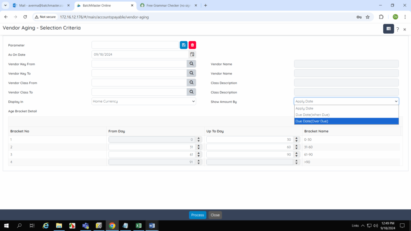The height and width of the screenshot is (231, 411).
Task: Click the stepper on bracket 2 From Day
Action: pyautogui.click(x=199, y=147)
